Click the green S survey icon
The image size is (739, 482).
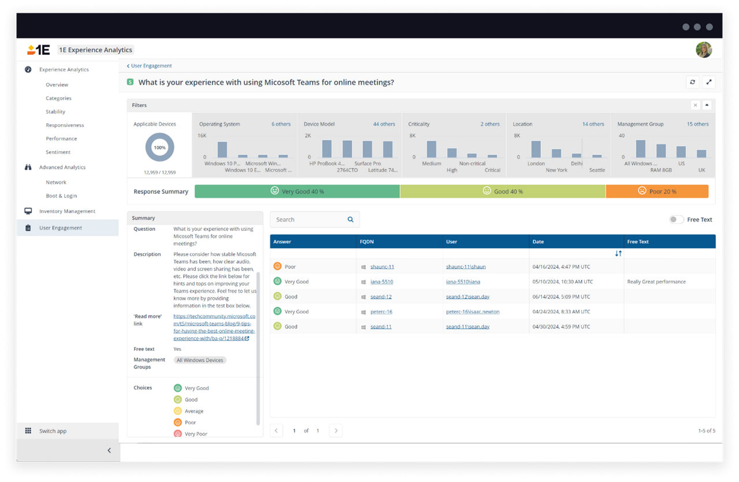point(130,82)
